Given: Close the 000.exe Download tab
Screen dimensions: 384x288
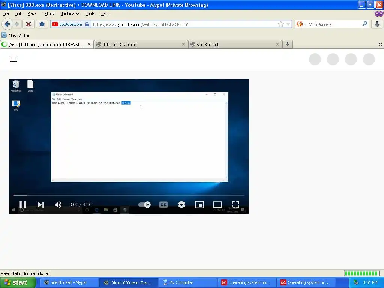Looking at the screenshot, I should (183, 44).
